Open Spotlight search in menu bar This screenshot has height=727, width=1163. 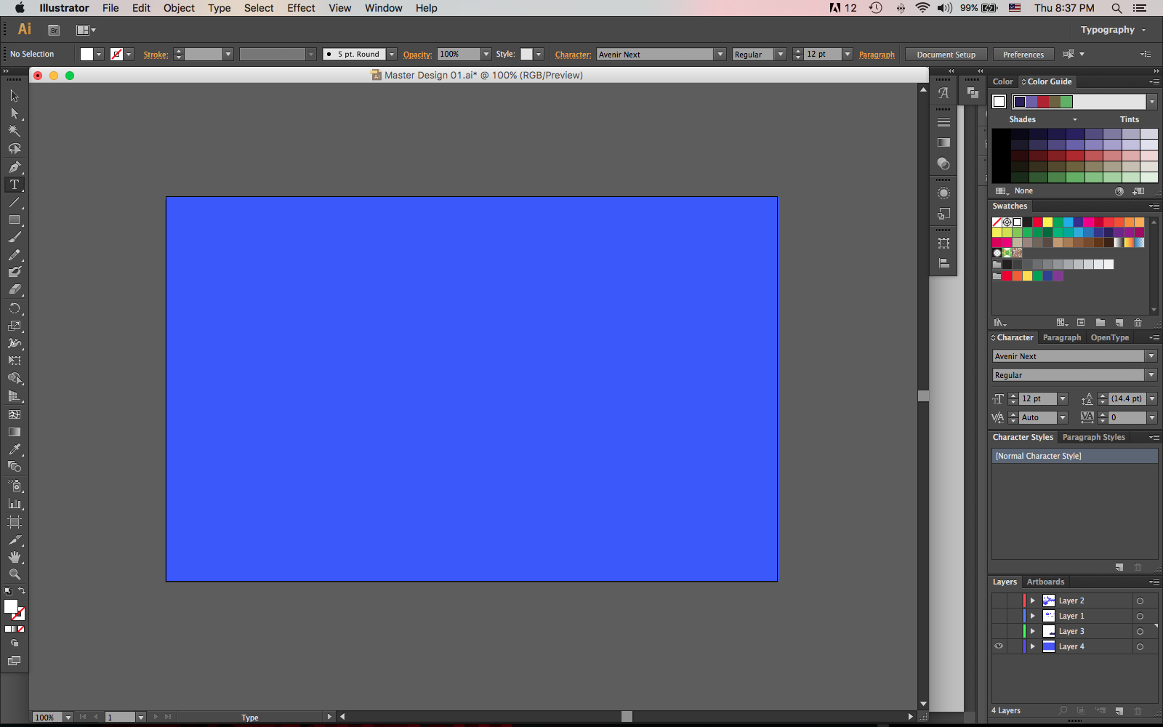pyautogui.click(x=1116, y=8)
